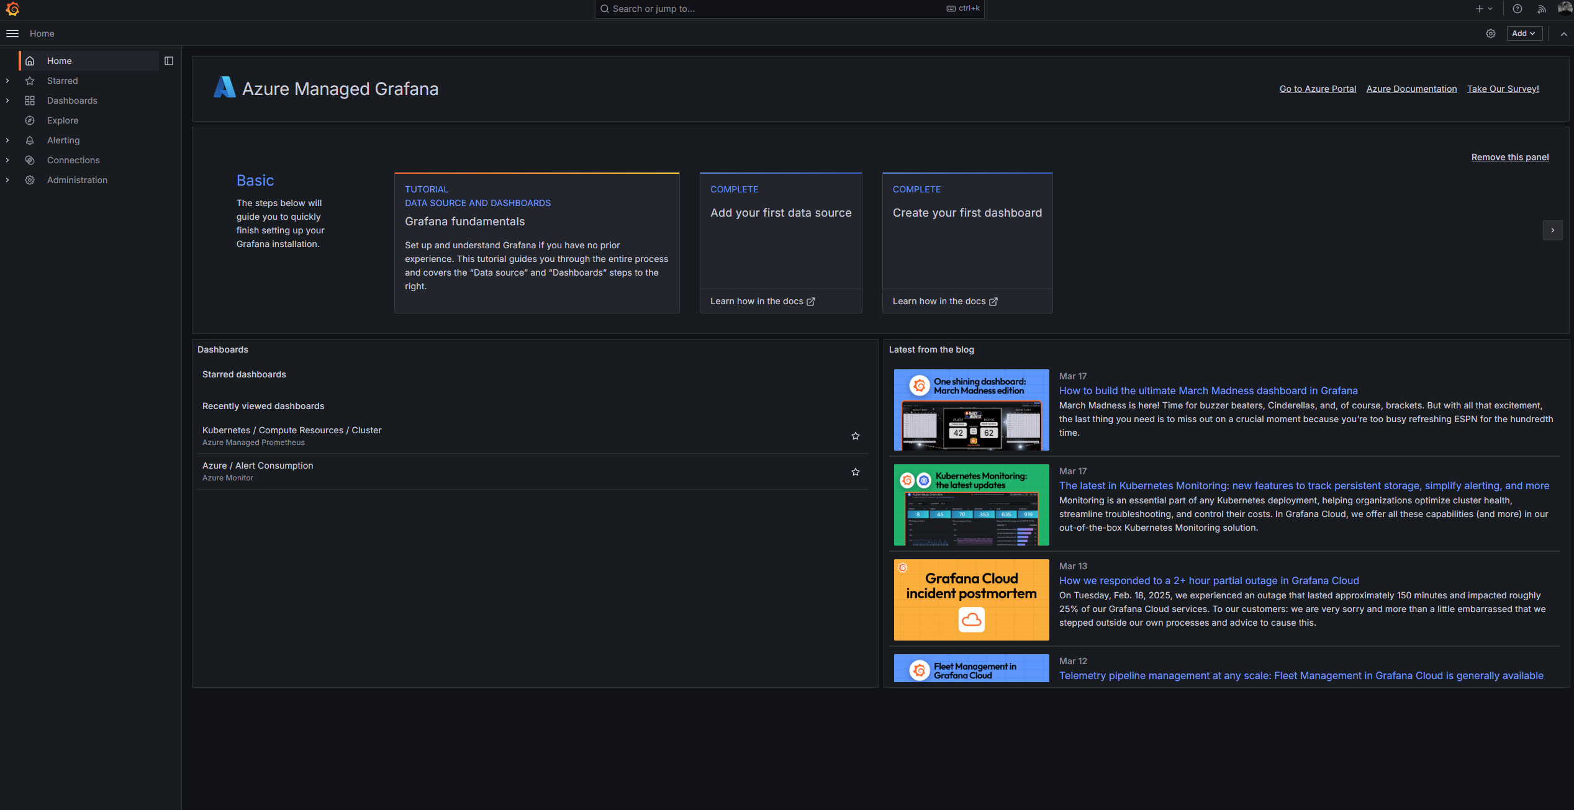The image size is (1574, 810).
Task: Click the Grafana logo icon
Action: click(x=12, y=9)
